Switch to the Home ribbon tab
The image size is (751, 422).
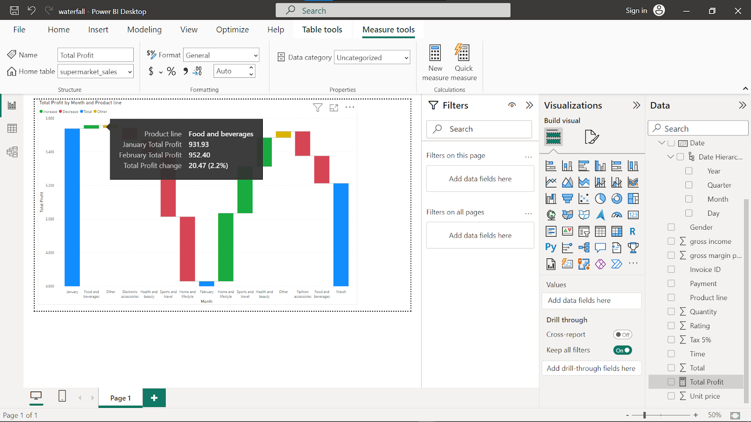(x=59, y=30)
